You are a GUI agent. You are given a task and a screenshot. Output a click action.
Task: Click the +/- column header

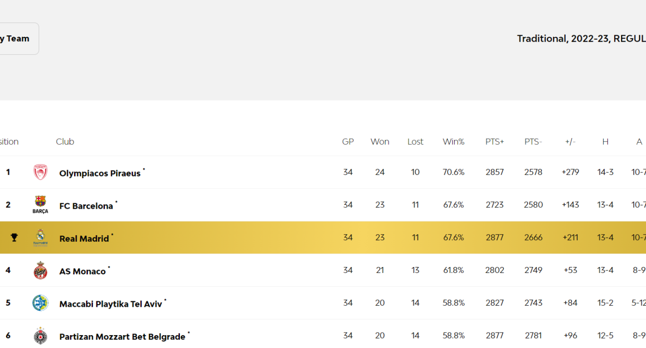pyautogui.click(x=570, y=142)
